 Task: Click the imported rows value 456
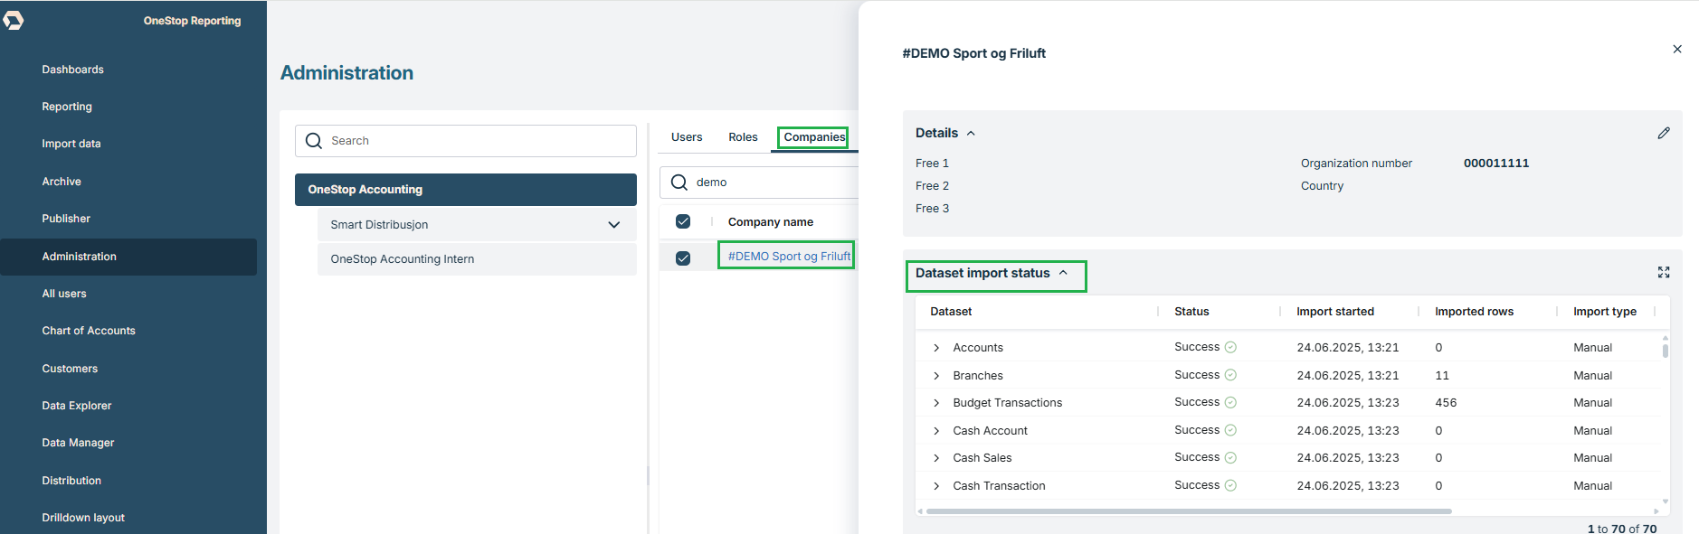tap(1446, 403)
